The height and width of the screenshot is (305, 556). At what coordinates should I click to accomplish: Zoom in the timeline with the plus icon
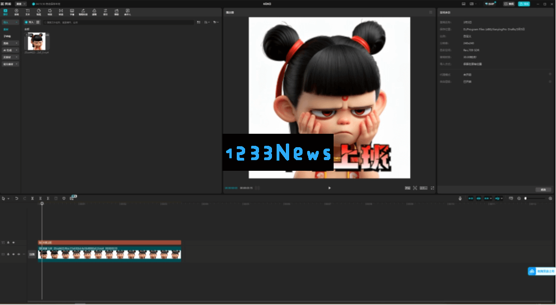550,199
